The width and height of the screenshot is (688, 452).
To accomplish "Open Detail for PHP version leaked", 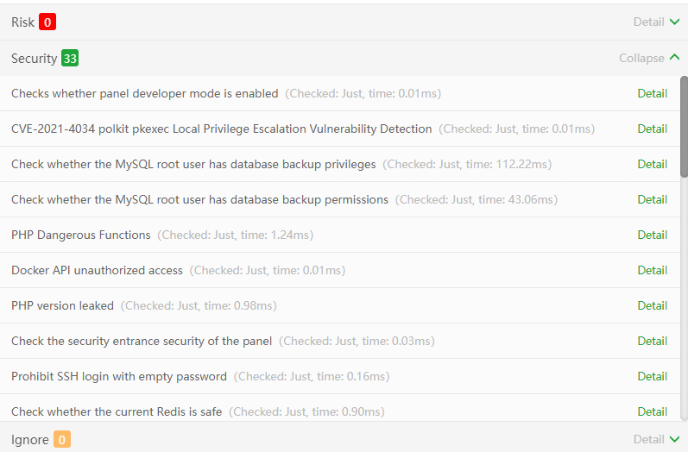I will click(x=652, y=305).
